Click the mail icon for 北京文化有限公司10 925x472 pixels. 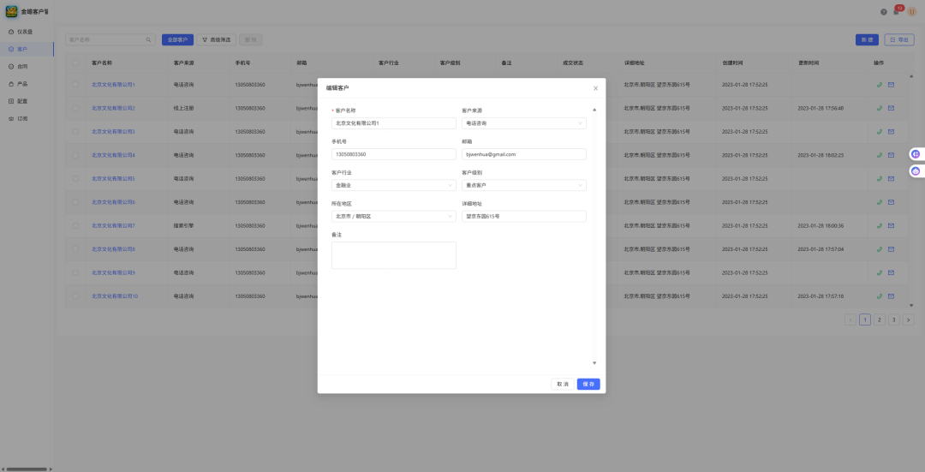(891, 296)
